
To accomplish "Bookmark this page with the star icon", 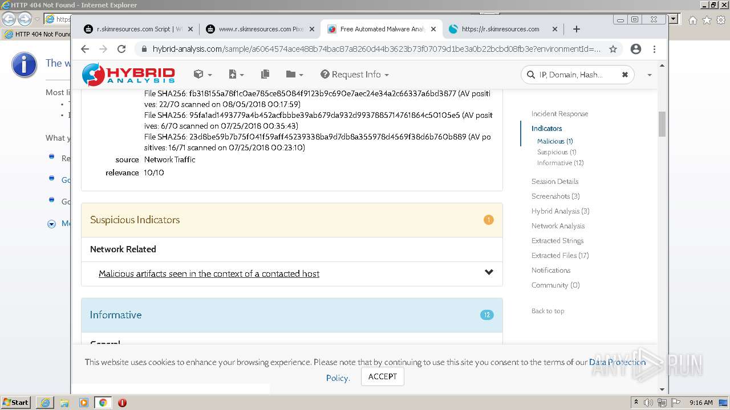I will click(613, 49).
